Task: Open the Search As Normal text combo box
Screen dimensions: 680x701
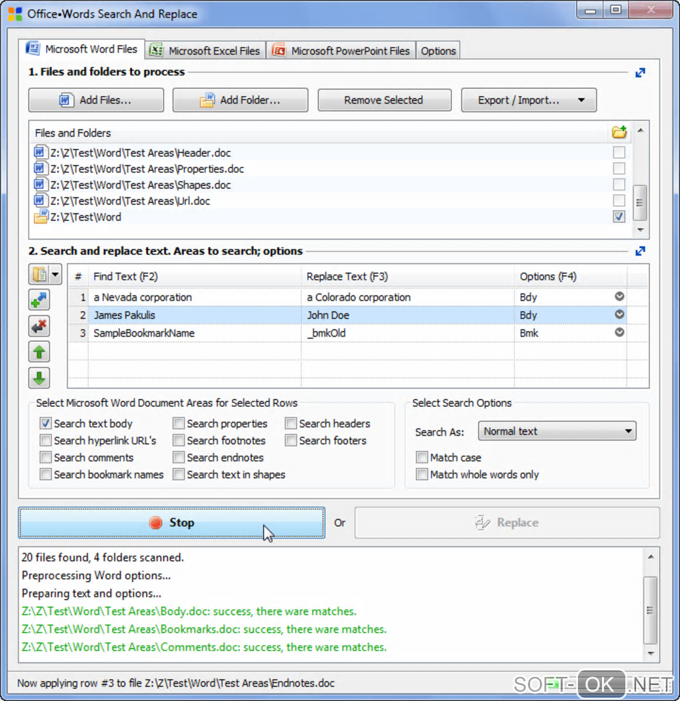Action: coord(557,431)
